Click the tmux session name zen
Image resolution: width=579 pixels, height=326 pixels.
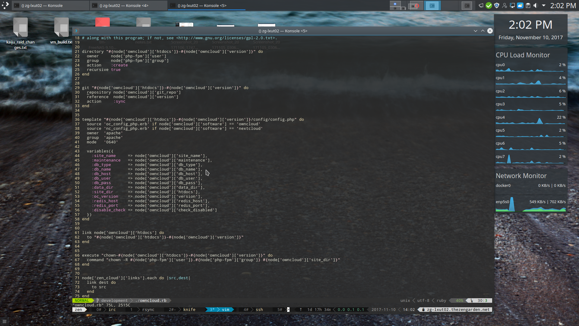(78, 310)
